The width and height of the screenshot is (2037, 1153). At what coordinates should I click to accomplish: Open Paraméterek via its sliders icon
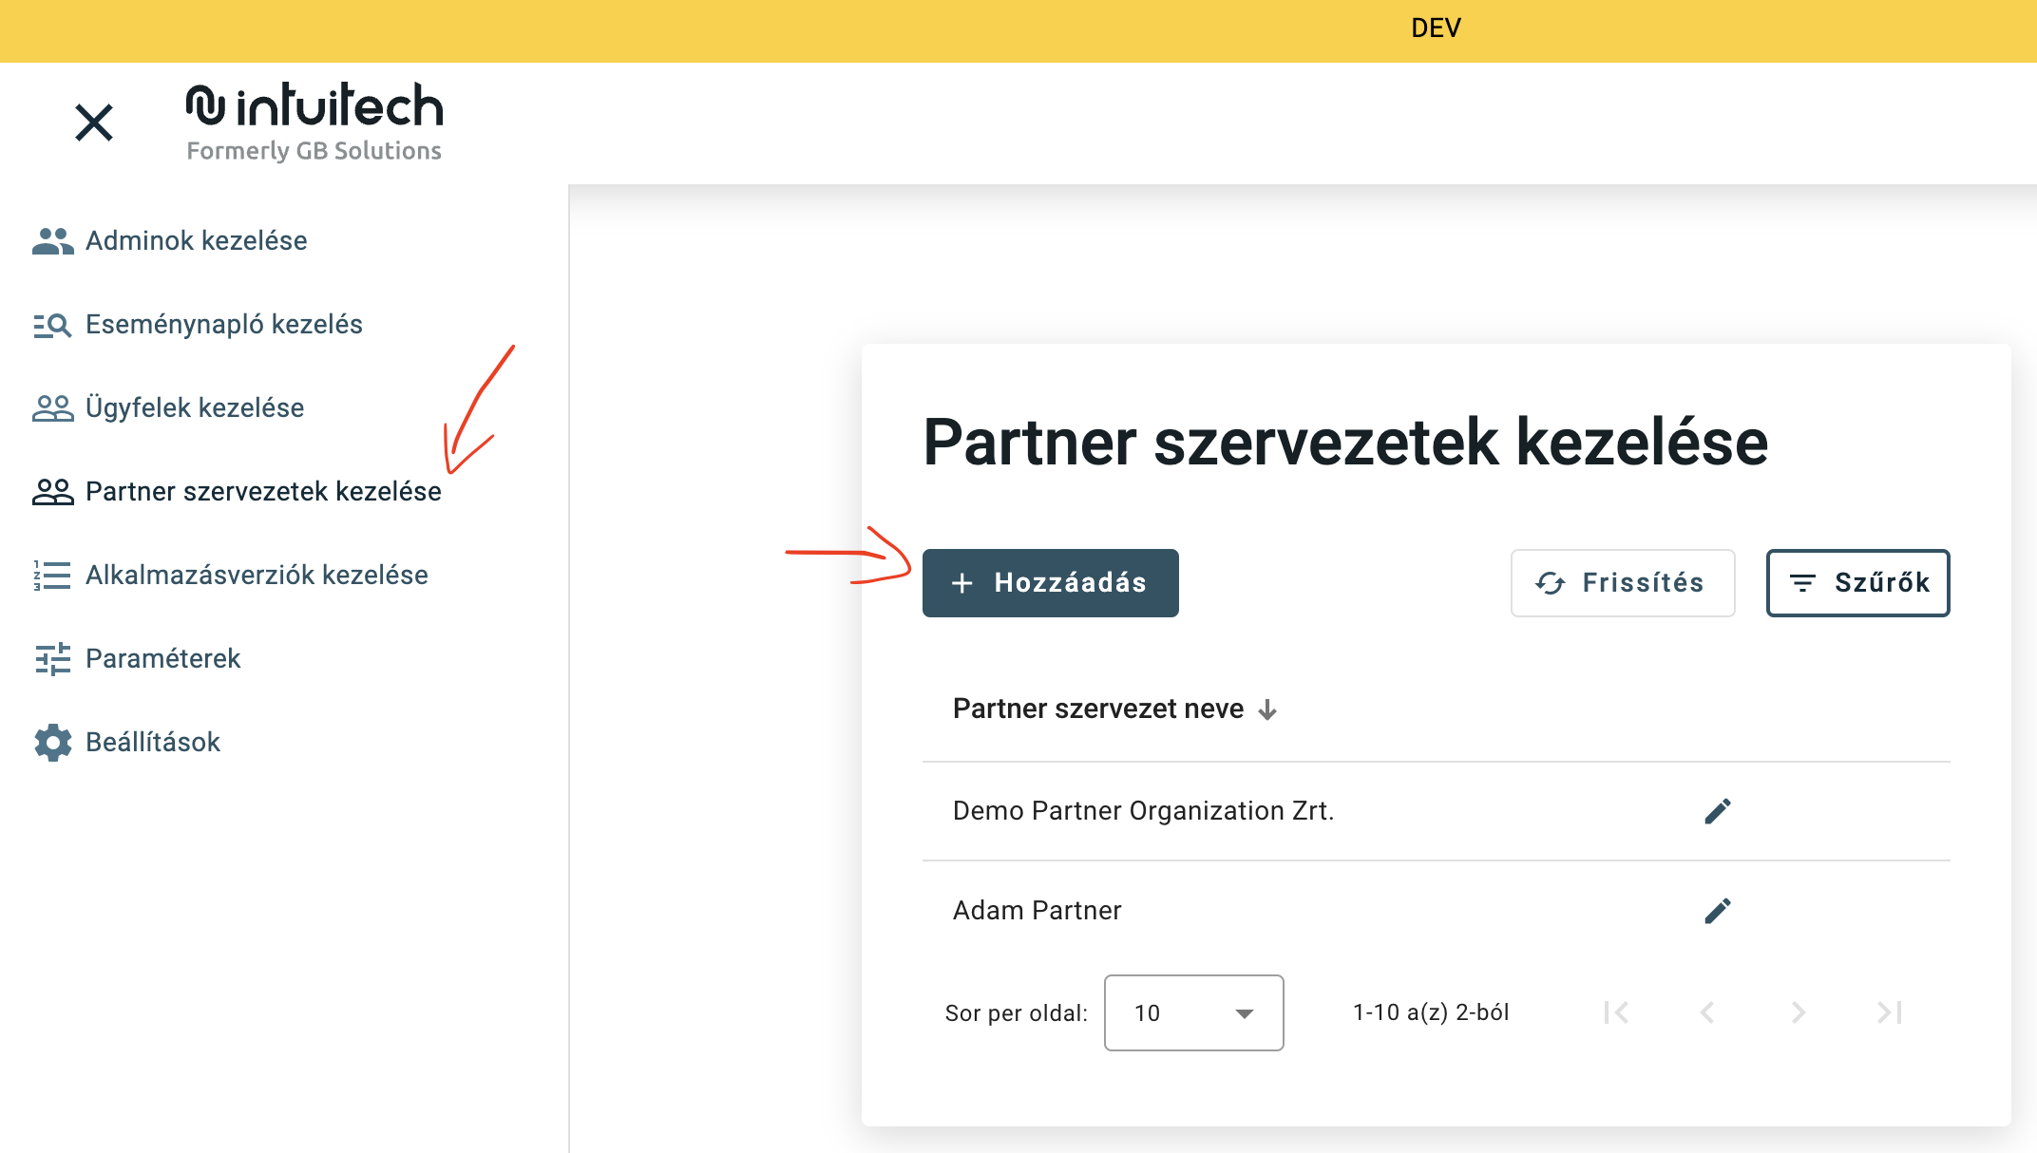[52, 659]
